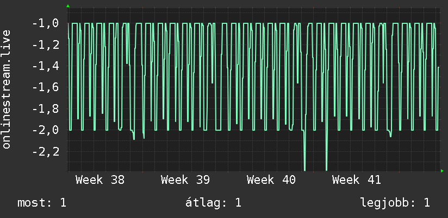Click the 'most: 1' statistic

click(x=42, y=203)
